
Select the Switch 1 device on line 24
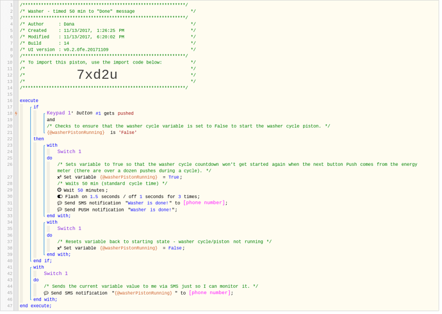coord(69,152)
